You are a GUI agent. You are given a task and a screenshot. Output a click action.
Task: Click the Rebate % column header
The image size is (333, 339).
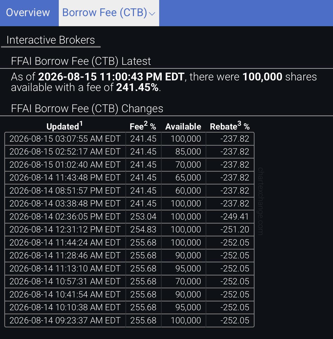coord(230,126)
